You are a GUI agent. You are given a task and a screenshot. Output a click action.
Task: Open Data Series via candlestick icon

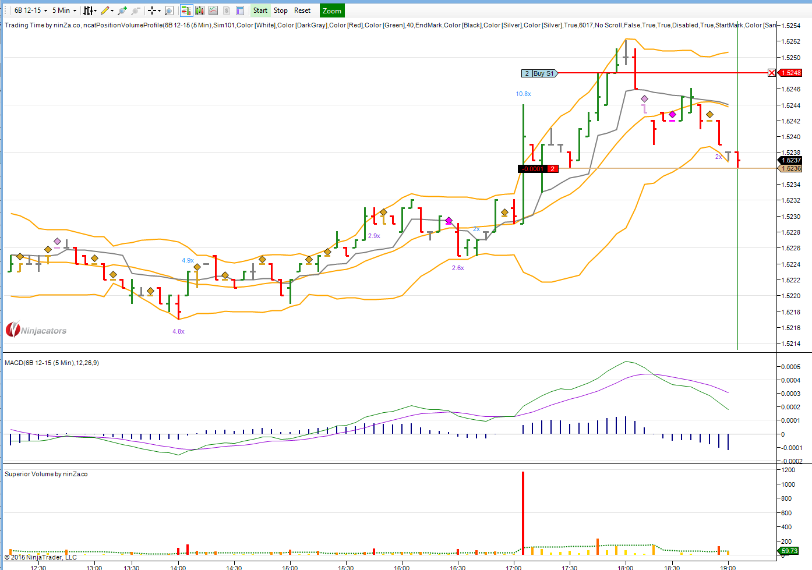[x=200, y=10]
